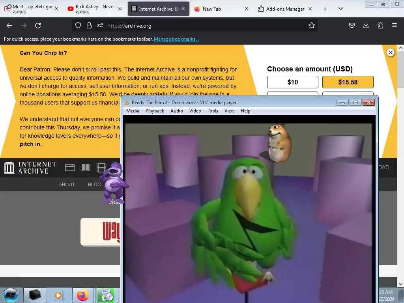Close the Rick Astley tab
404x303 pixels.
(120, 9)
